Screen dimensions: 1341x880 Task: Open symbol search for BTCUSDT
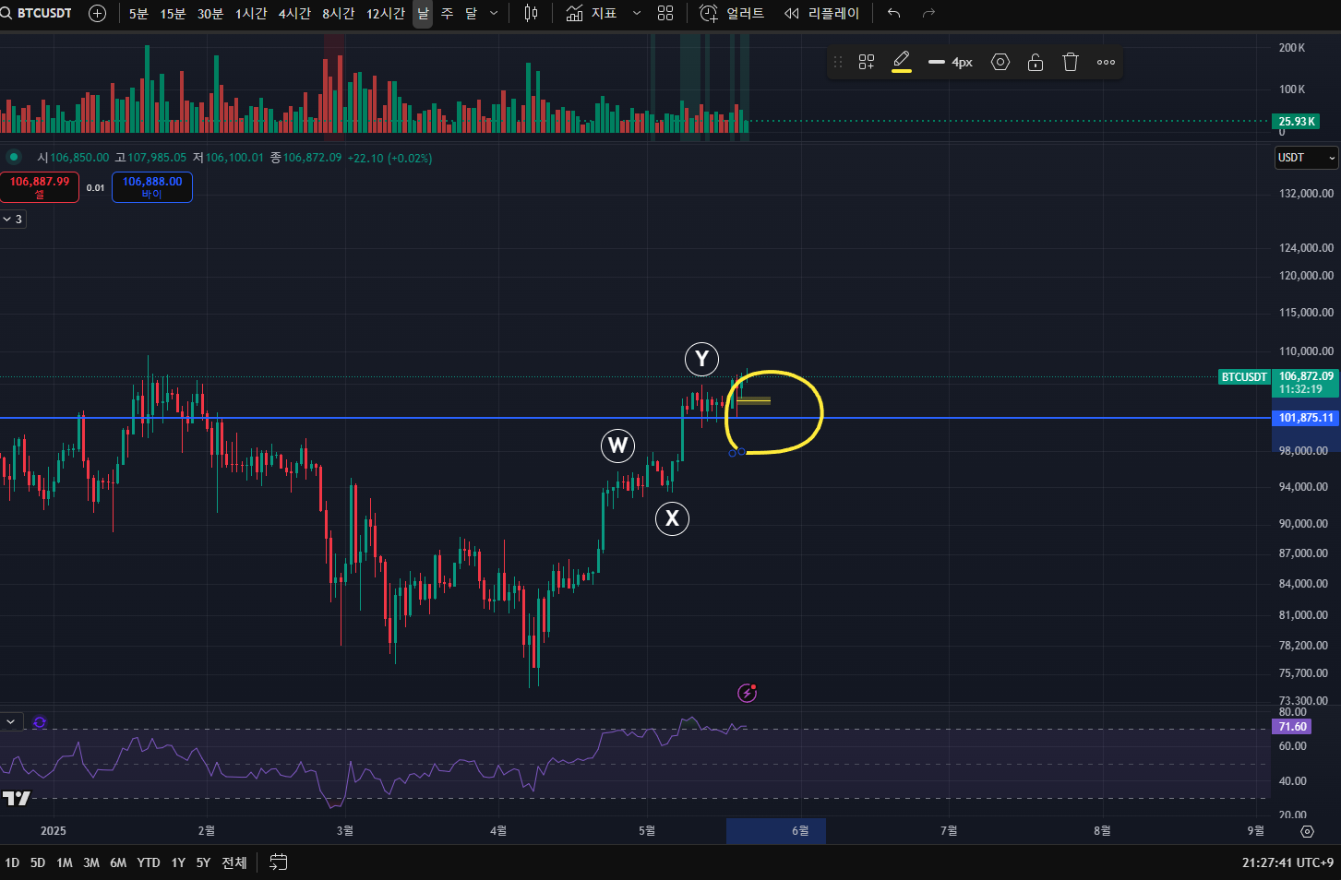[x=37, y=13]
